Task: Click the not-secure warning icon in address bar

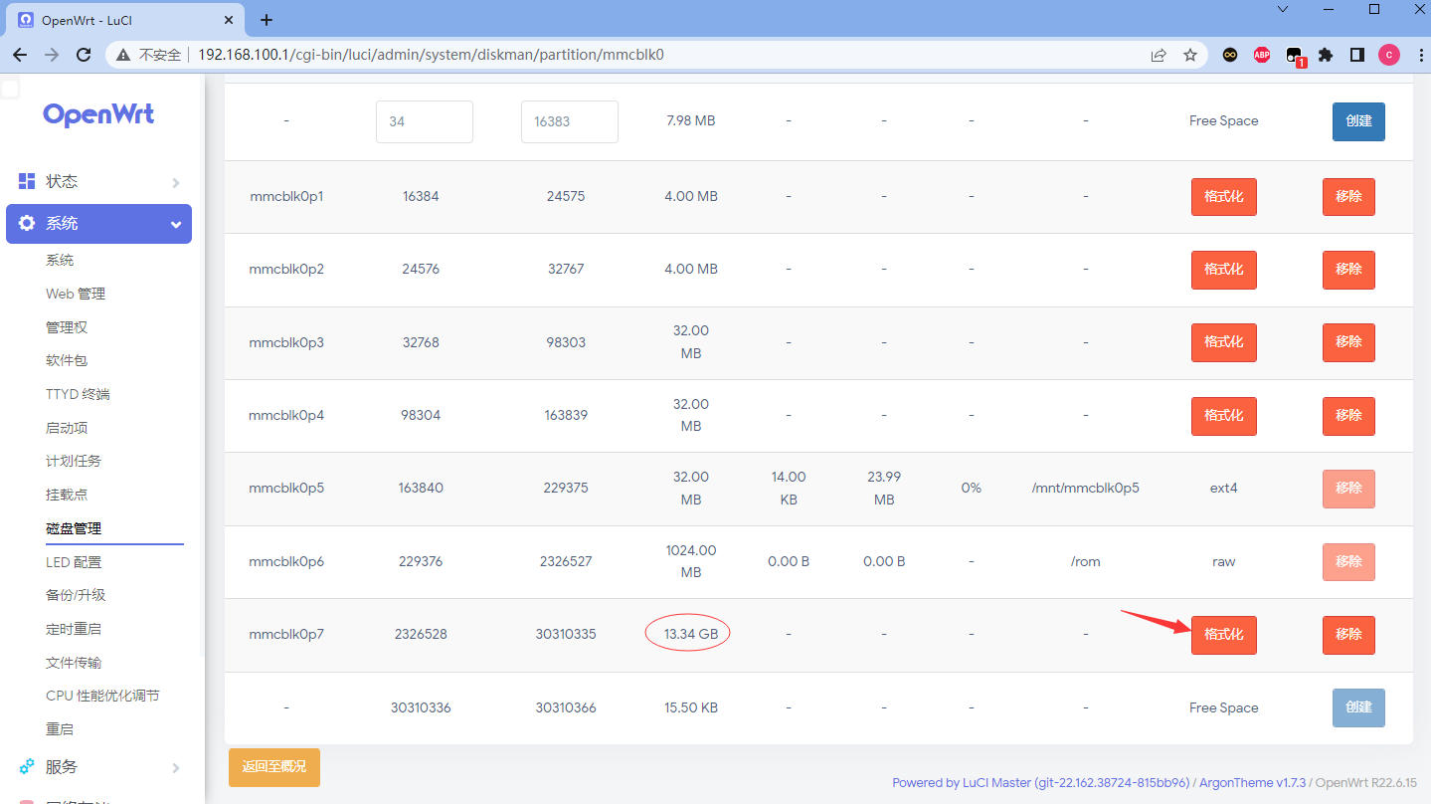Action: click(123, 55)
